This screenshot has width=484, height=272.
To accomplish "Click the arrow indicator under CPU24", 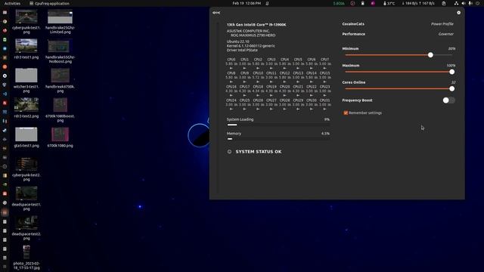I will 231,109.
